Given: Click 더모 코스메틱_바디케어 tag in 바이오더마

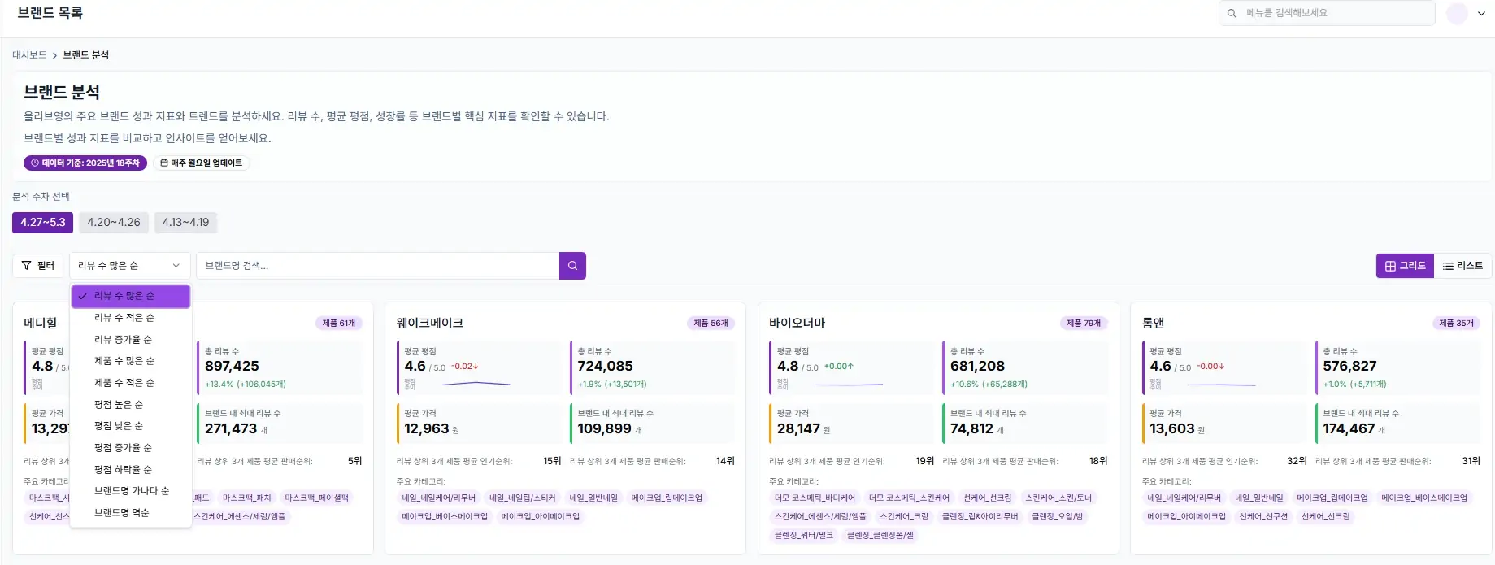Looking at the screenshot, I should 815,498.
